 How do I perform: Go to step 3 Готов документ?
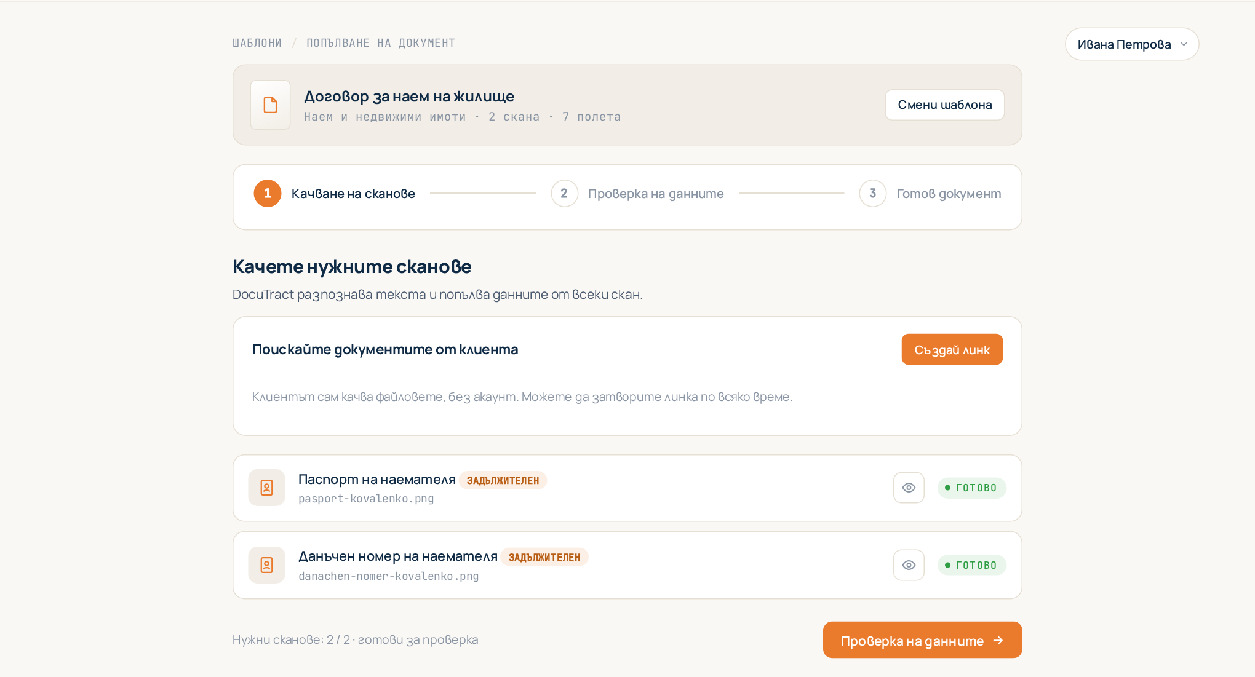[930, 194]
